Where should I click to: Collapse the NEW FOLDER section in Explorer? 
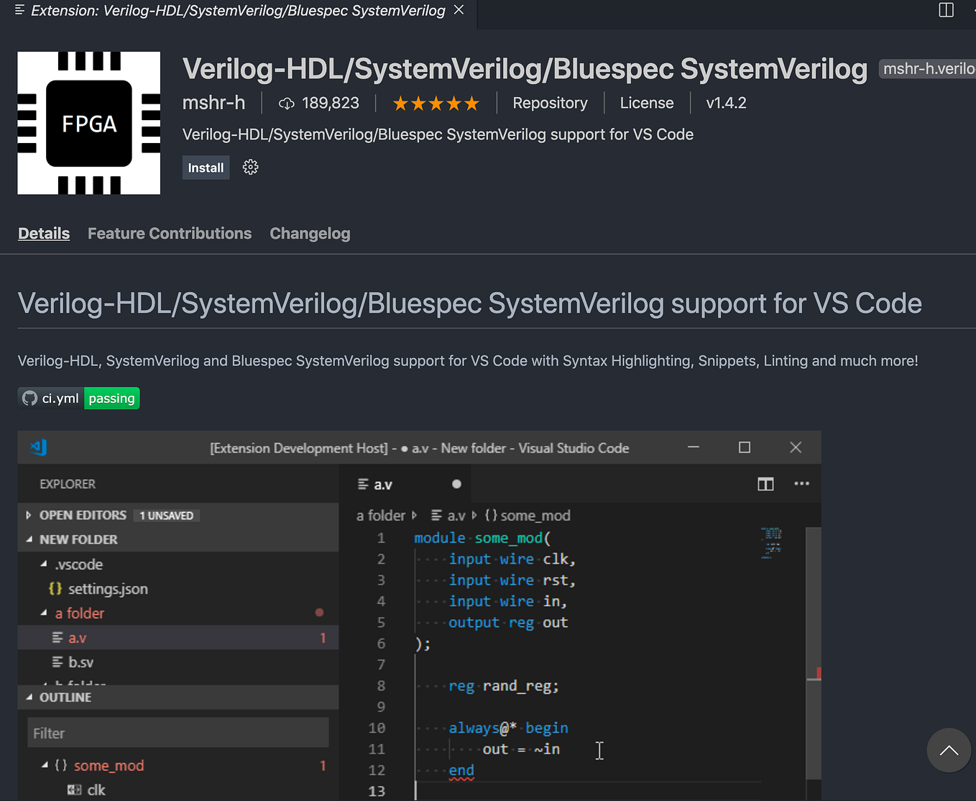(29, 539)
